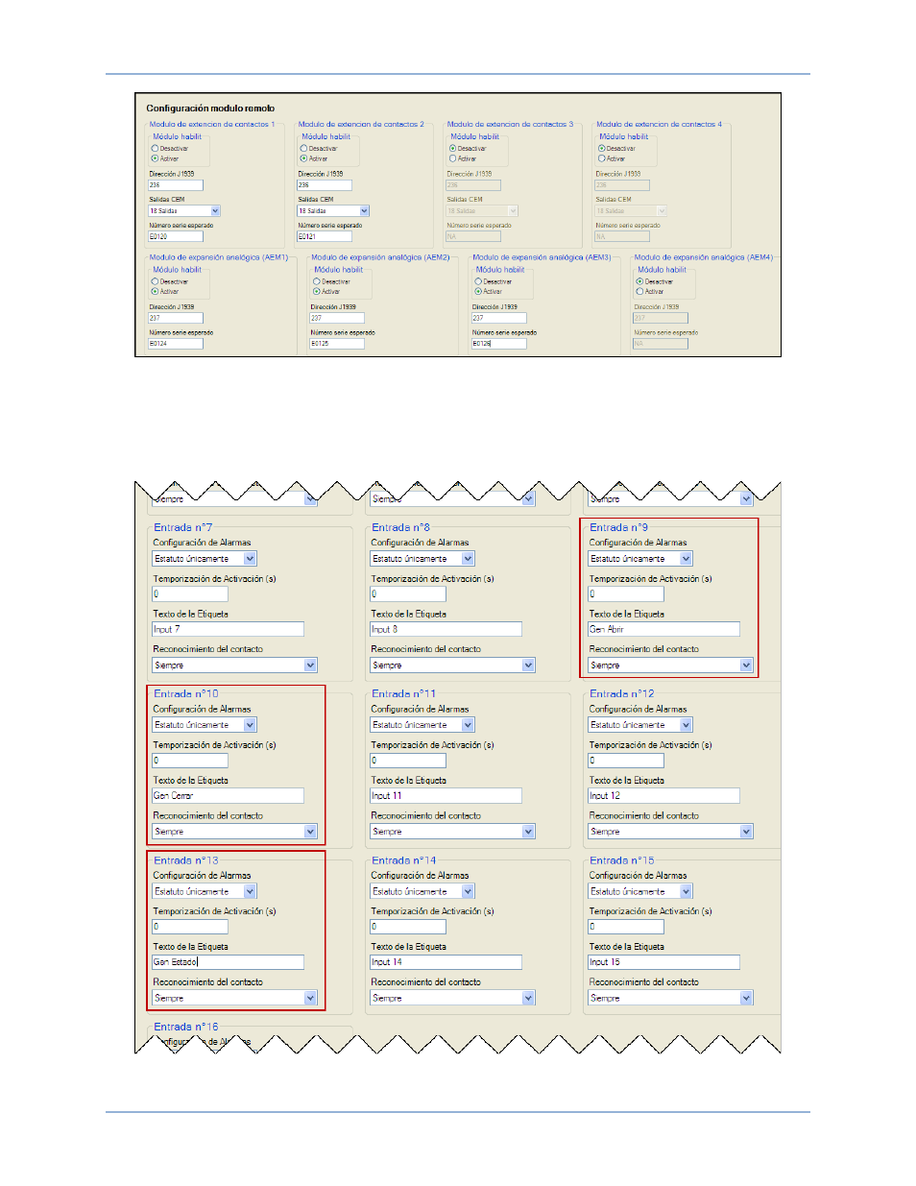The height and width of the screenshot is (1186, 916).
Task: Click Temporización de Activación field for Entrada n°10
Action: click(190, 760)
